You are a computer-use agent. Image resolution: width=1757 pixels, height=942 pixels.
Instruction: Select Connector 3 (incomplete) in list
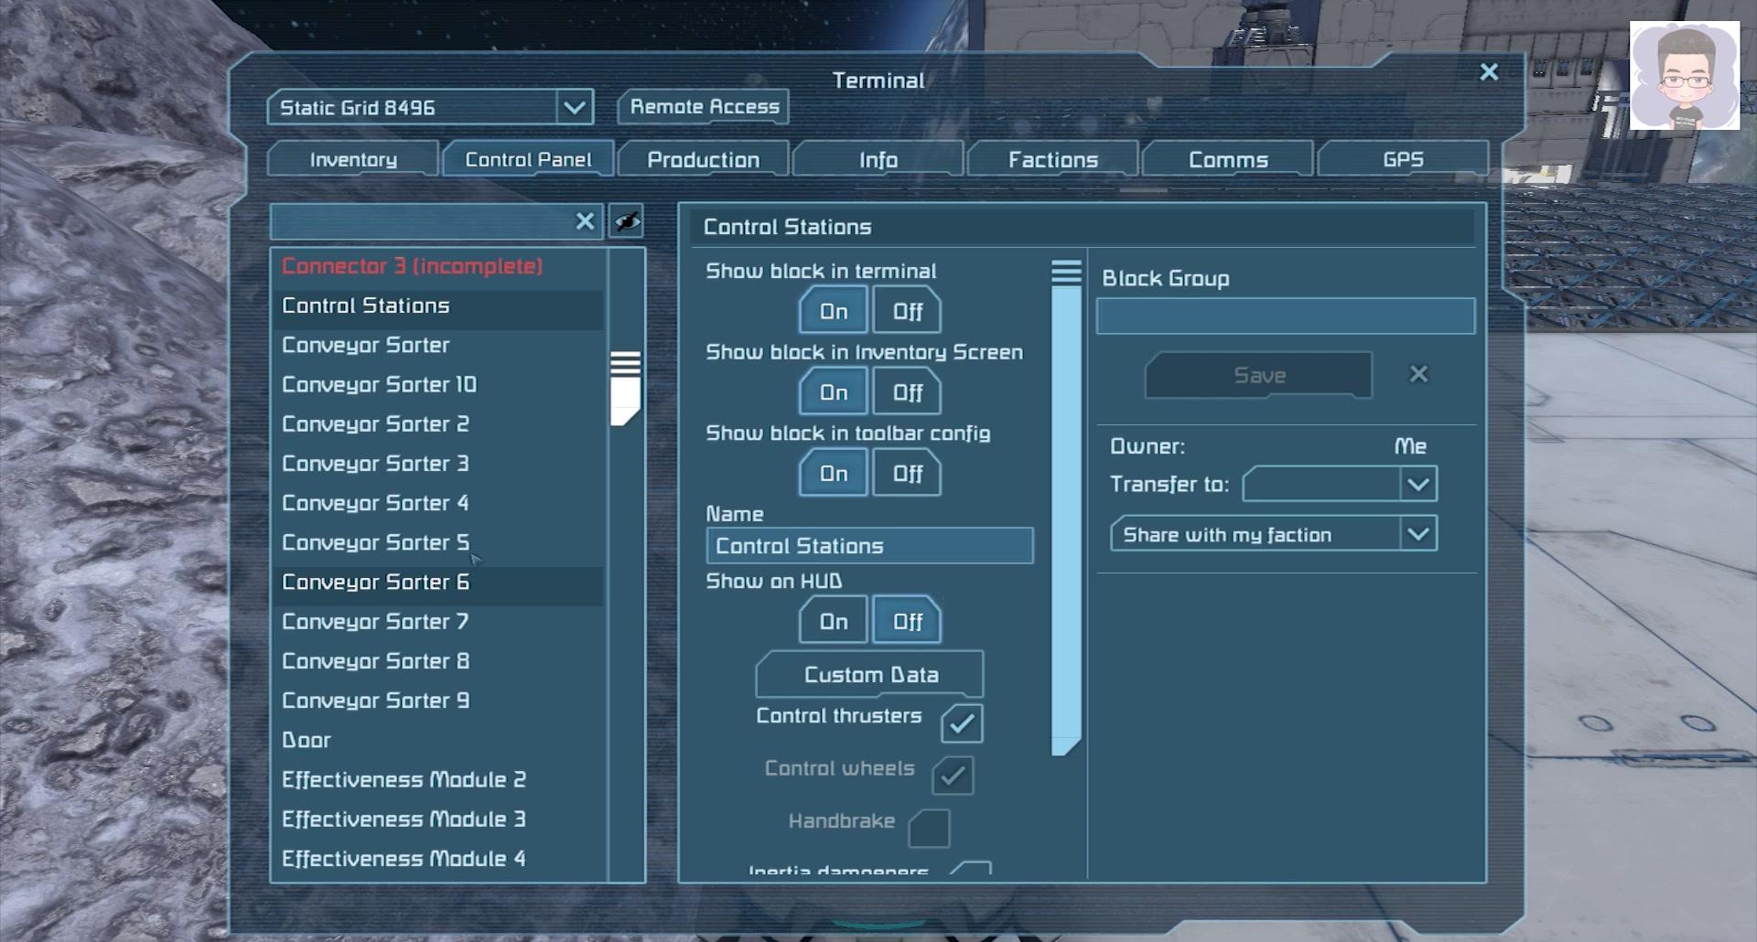point(437,266)
